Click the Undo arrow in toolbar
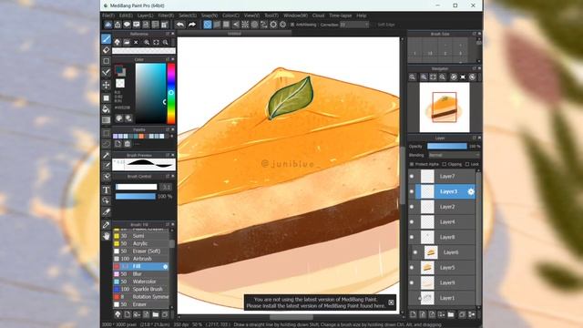Viewport: 583px width, 328px height. (x=180, y=25)
